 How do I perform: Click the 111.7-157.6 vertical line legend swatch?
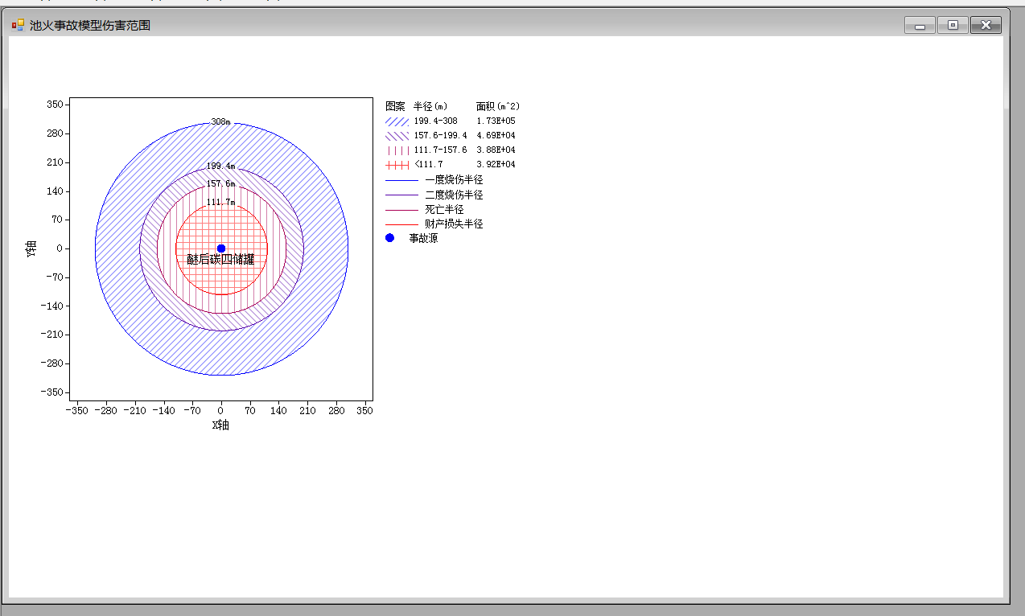tap(397, 150)
